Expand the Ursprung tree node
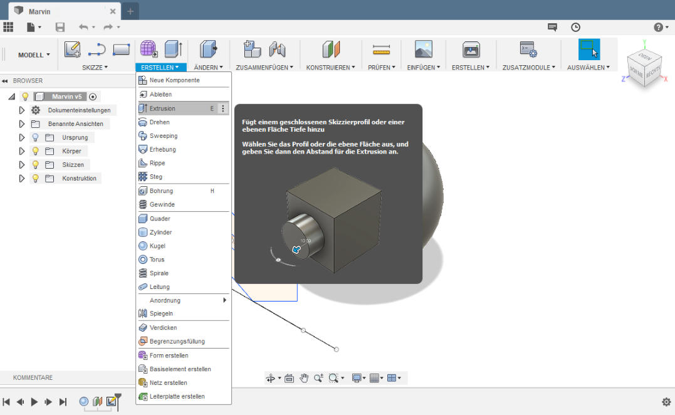This screenshot has width=675, height=415. click(x=21, y=138)
